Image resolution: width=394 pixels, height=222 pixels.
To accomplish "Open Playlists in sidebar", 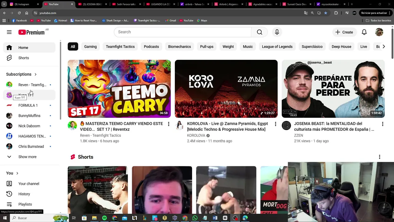I will pos(29,204).
